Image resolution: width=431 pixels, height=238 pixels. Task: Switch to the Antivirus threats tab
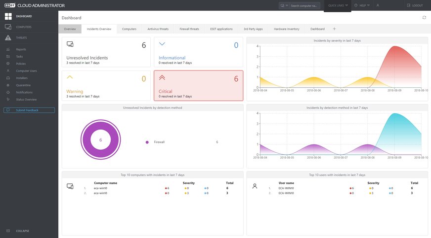[x=157, y=29]
